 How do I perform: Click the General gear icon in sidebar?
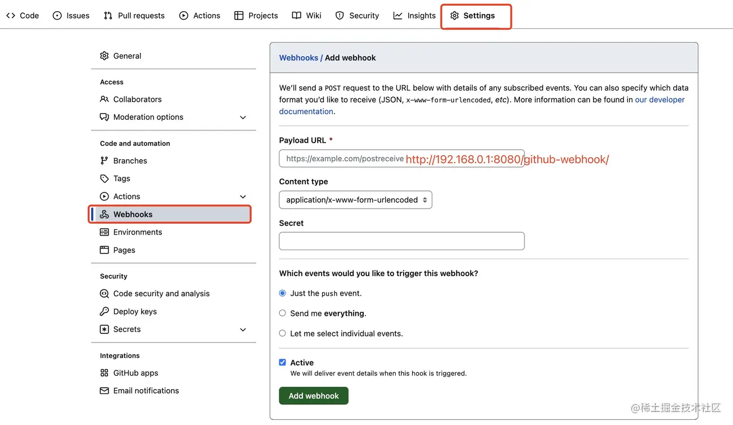104,56
